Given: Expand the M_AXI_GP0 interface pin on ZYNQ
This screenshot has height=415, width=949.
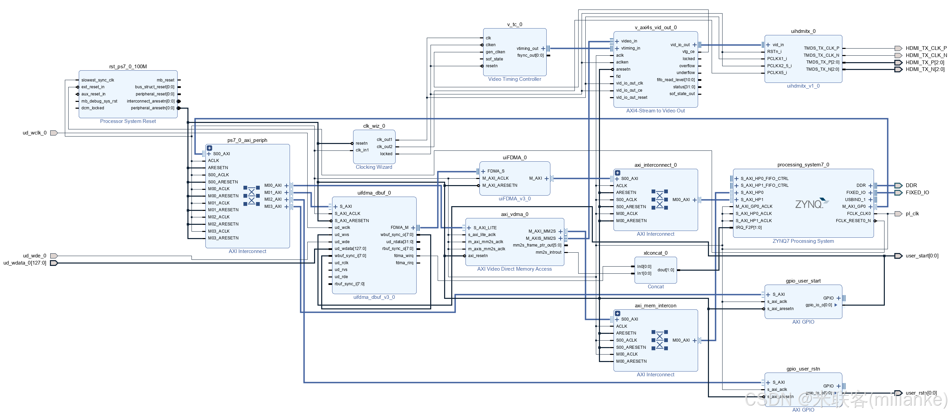Looking at the screenshot, I should tap(870, 207).
